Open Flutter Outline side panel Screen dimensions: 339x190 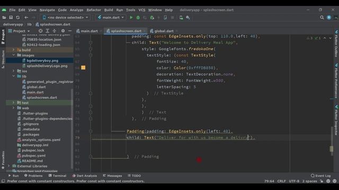[x=336, y=43]
